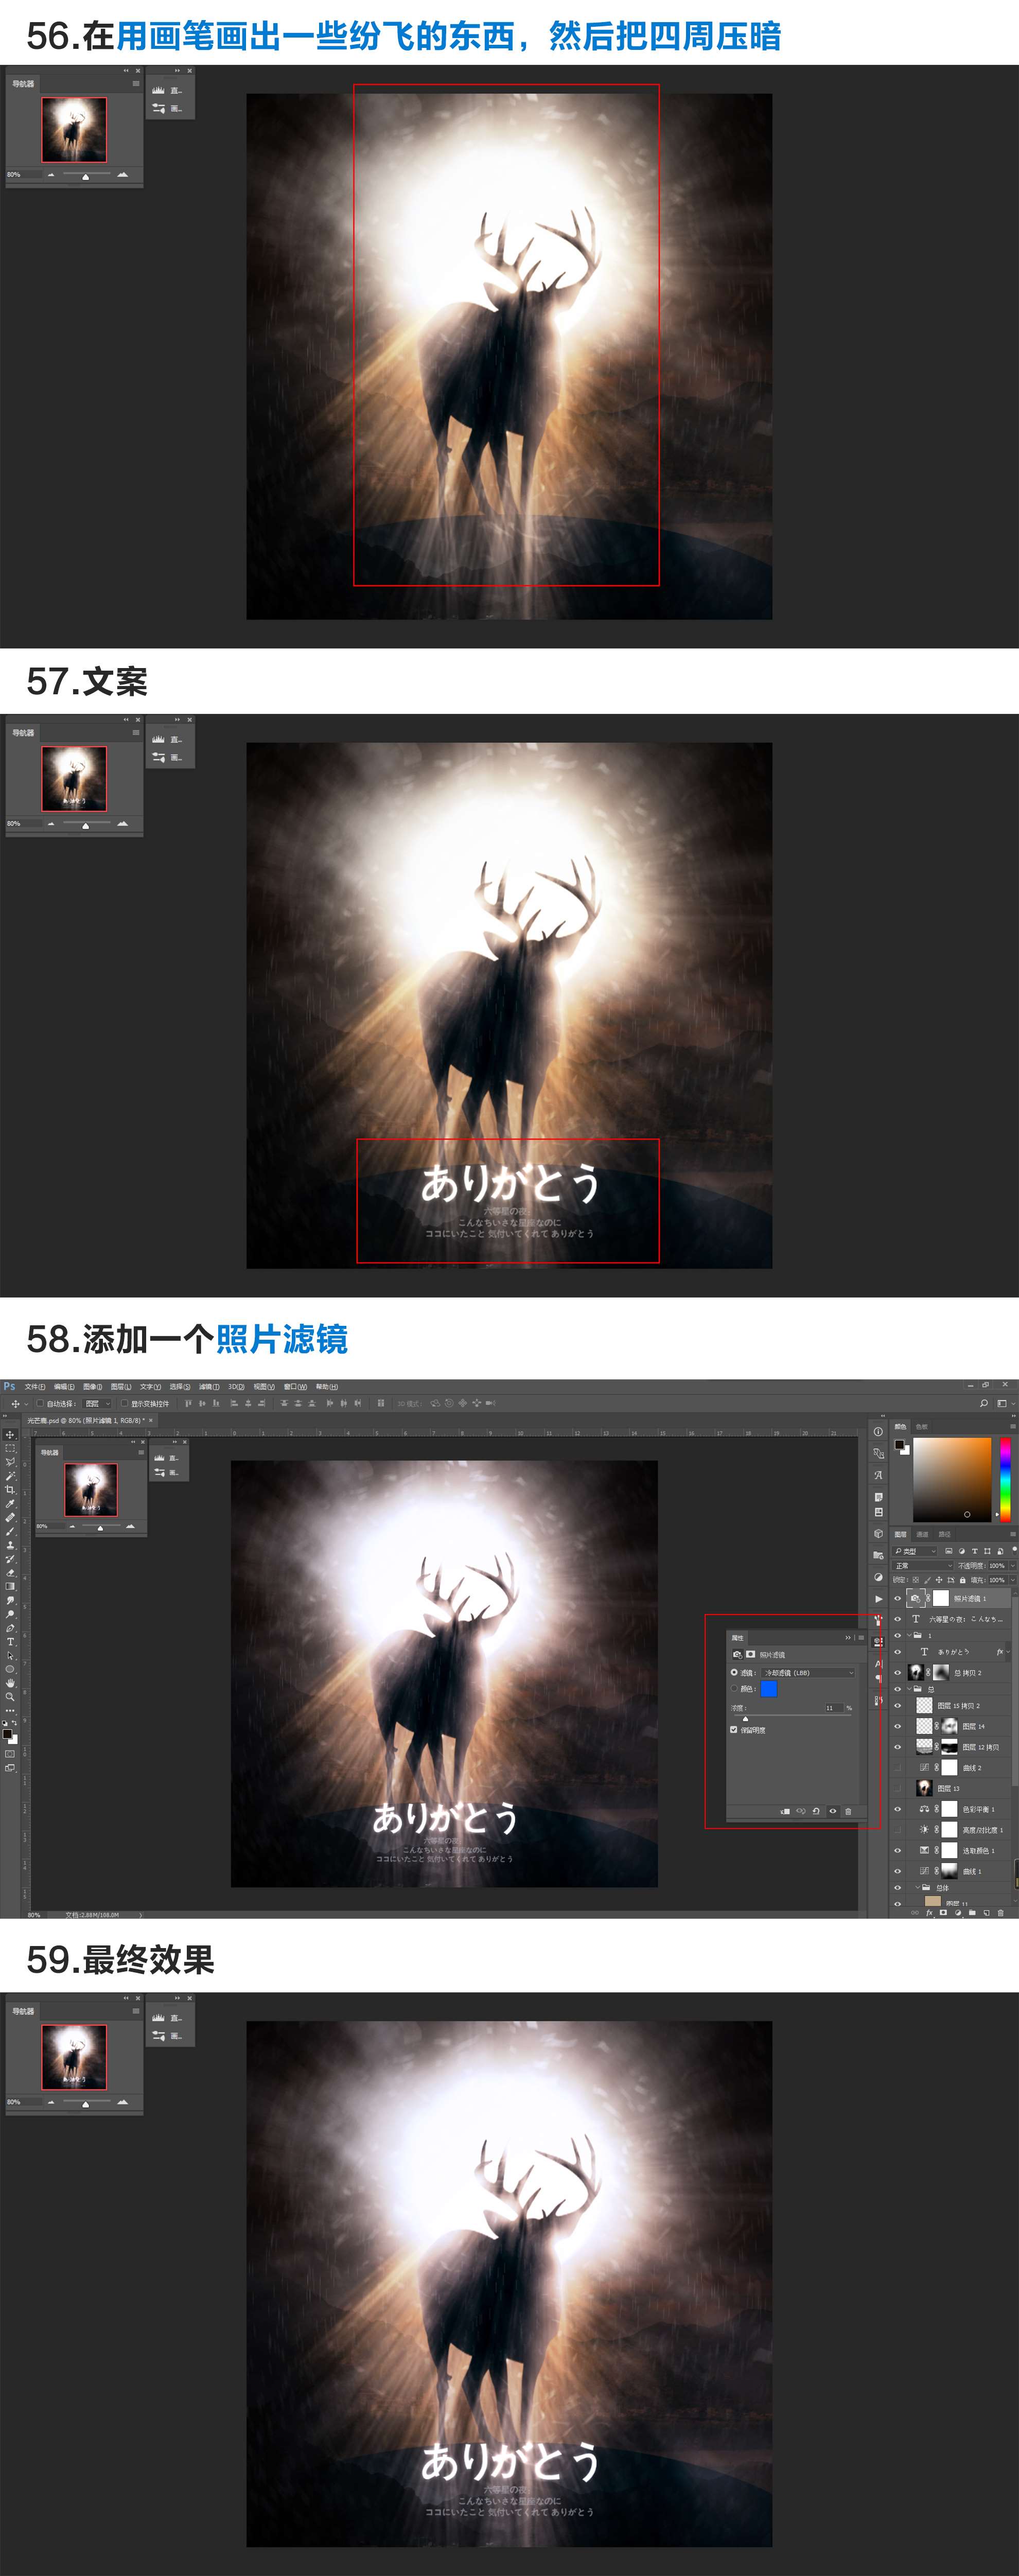Open the 类型 layer filter dropdown
Screen dimensions: 1019x2576
pyautogui.click(x=914, y=1551)
